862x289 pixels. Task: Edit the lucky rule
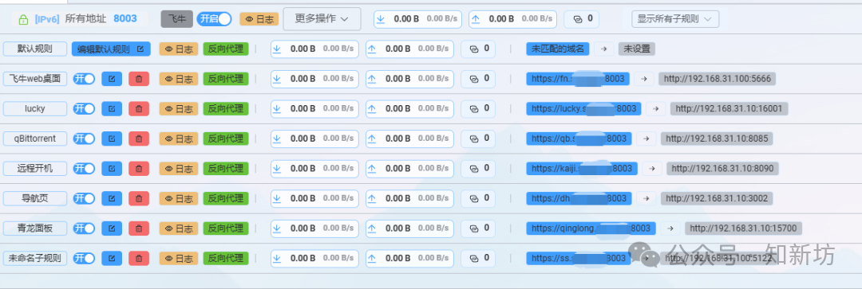[112, 108]
